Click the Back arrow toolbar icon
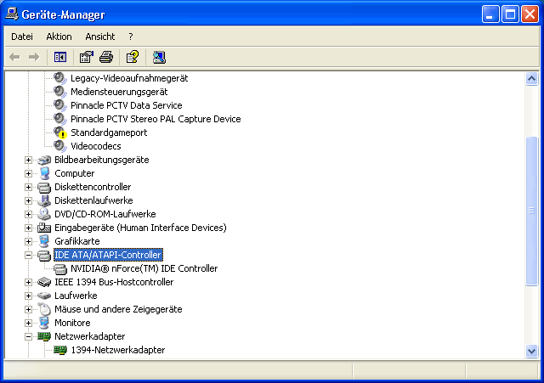 pos(14,57)
